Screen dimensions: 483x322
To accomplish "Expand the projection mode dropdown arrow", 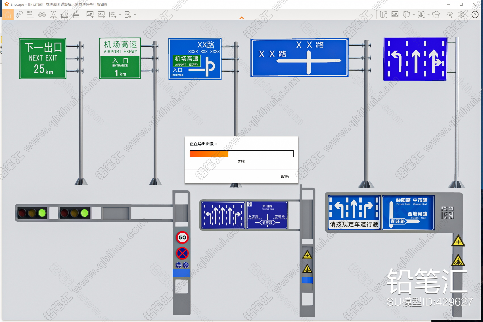I will 428,14.
